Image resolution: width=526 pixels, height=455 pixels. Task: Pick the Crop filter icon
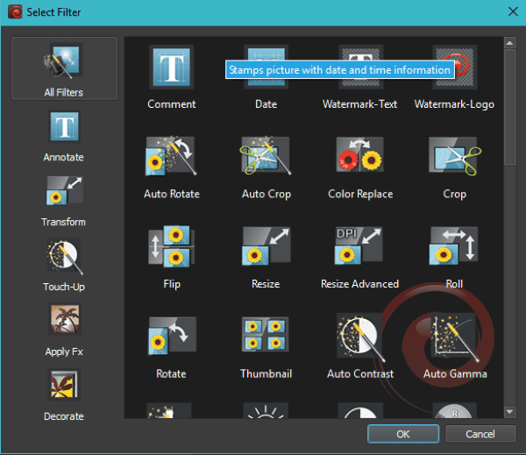pyautogui.click(x=453, y=158)
